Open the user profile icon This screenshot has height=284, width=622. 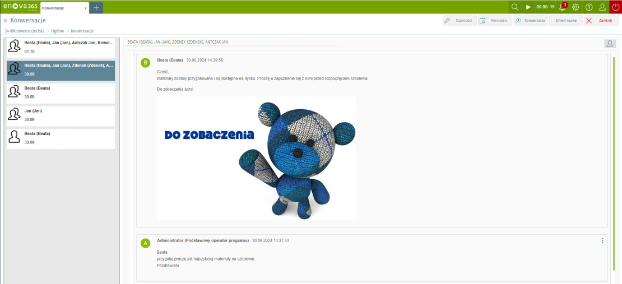click(x=602, y=7)
